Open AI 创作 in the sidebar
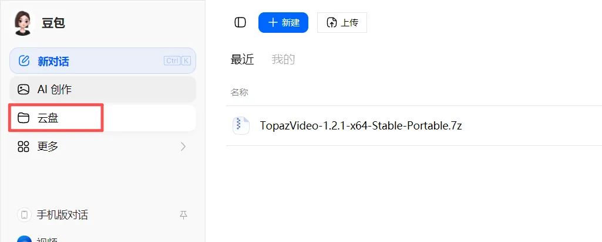The height and width of the screenshot is (242, 602). (103, 90)
